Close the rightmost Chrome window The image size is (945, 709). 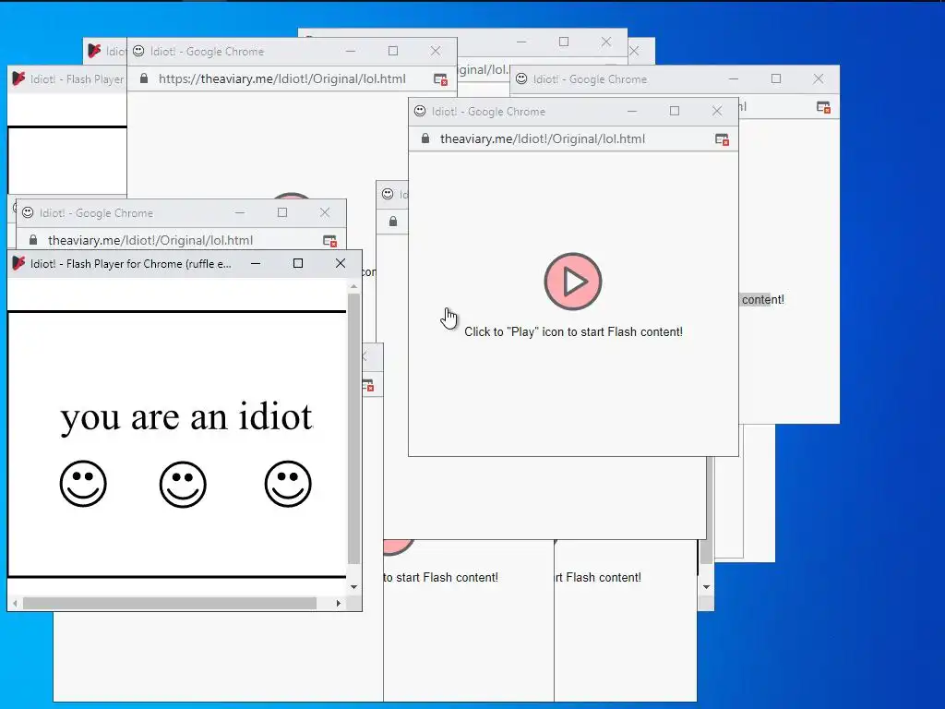point(818,79)
